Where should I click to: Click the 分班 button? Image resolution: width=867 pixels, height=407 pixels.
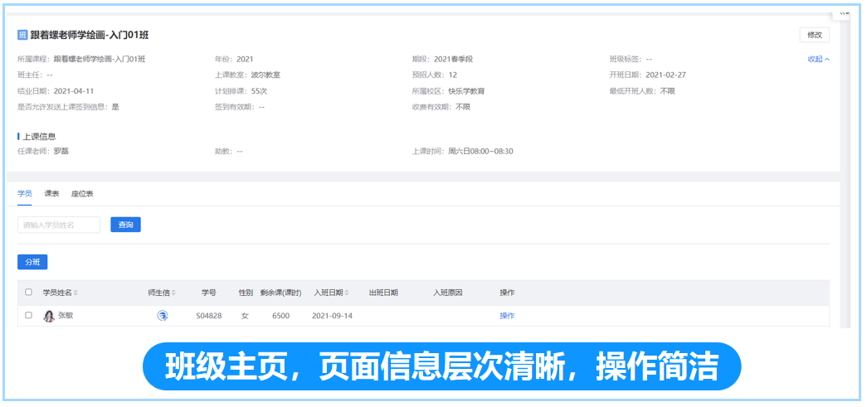click(x=32, y=262)
